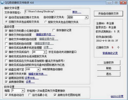Toggle 自动添加当前日期子文件夹 checkbox
Screen dimensions: 128x100
6,17
